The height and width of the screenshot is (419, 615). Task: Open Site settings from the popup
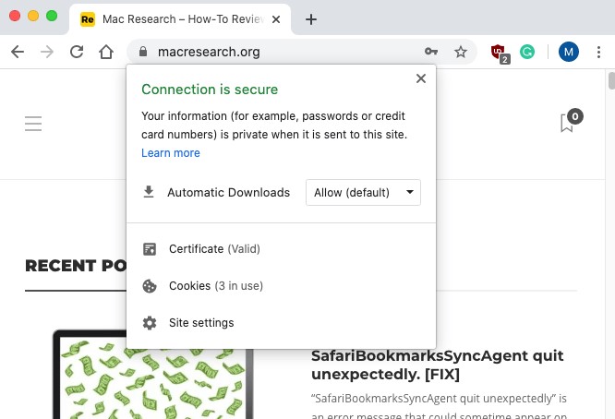coord(200,323)
